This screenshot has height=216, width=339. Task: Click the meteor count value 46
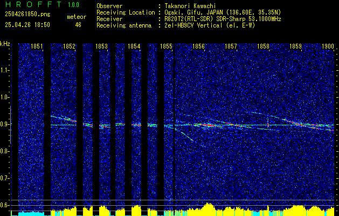pyautogui.click(x=78, y=25)
